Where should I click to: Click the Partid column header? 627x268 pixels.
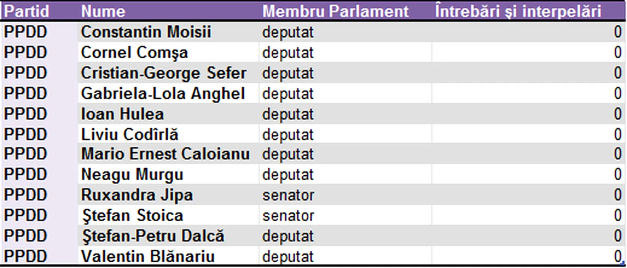click(x=26, y=11)
